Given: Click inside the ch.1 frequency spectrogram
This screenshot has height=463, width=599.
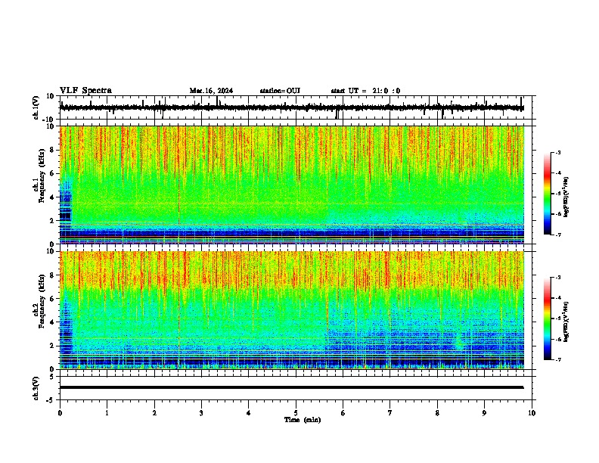Looking at the screenshot, I should point(292,185).
